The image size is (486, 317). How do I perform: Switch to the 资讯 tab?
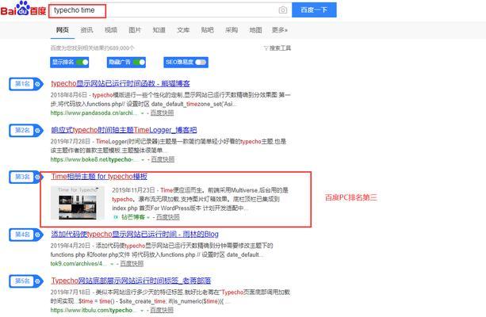coord(86,30)
